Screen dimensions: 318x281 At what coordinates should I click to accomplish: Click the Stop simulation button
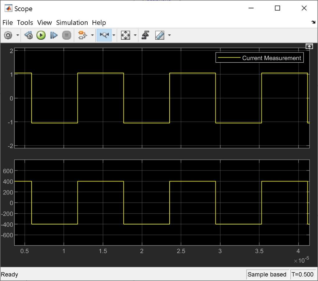coord(66,35)
